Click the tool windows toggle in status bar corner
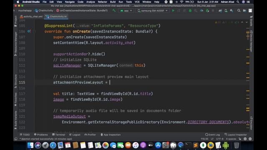 [x=16, y=139]
